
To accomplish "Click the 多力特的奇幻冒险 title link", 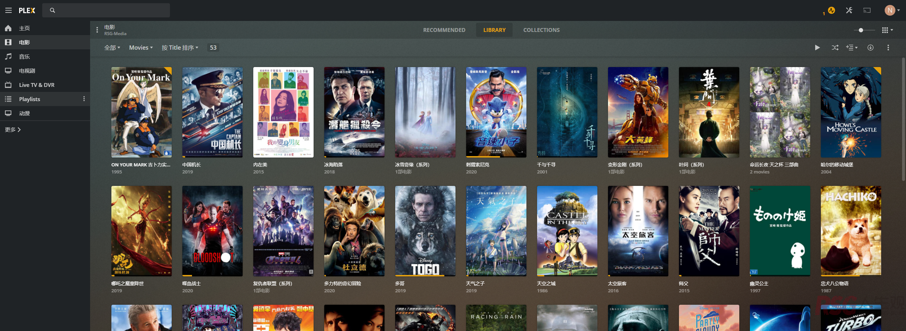I will (343, 283).
